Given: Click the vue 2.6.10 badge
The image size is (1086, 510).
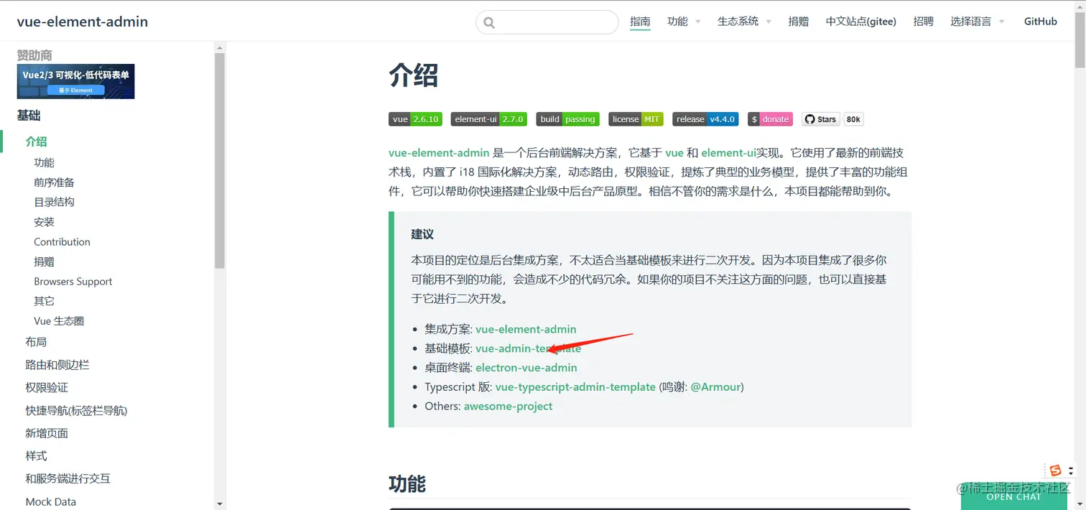Looking at the screenshot, I should tap(415, 119).
